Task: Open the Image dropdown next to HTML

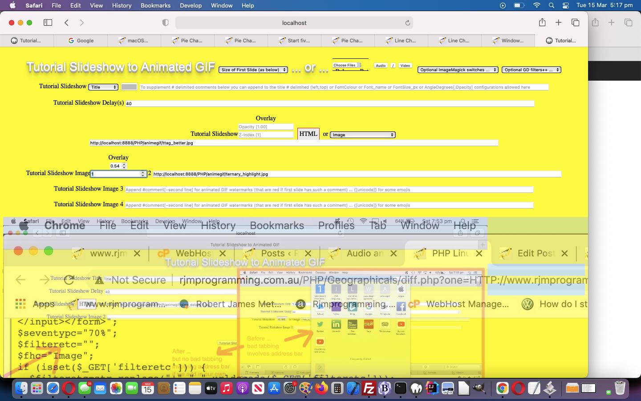Action: click(363, 135)
